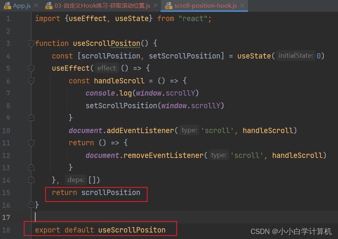Click line number 18 in the gutter
This screenshot has height=239, width=338.
[6, 230]
